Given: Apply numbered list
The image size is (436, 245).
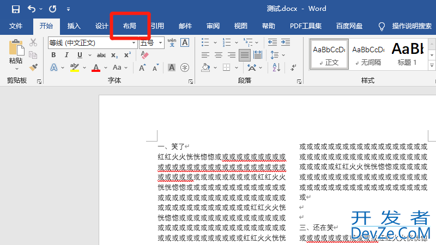Looking at the screenshot, I should point(227,42).
